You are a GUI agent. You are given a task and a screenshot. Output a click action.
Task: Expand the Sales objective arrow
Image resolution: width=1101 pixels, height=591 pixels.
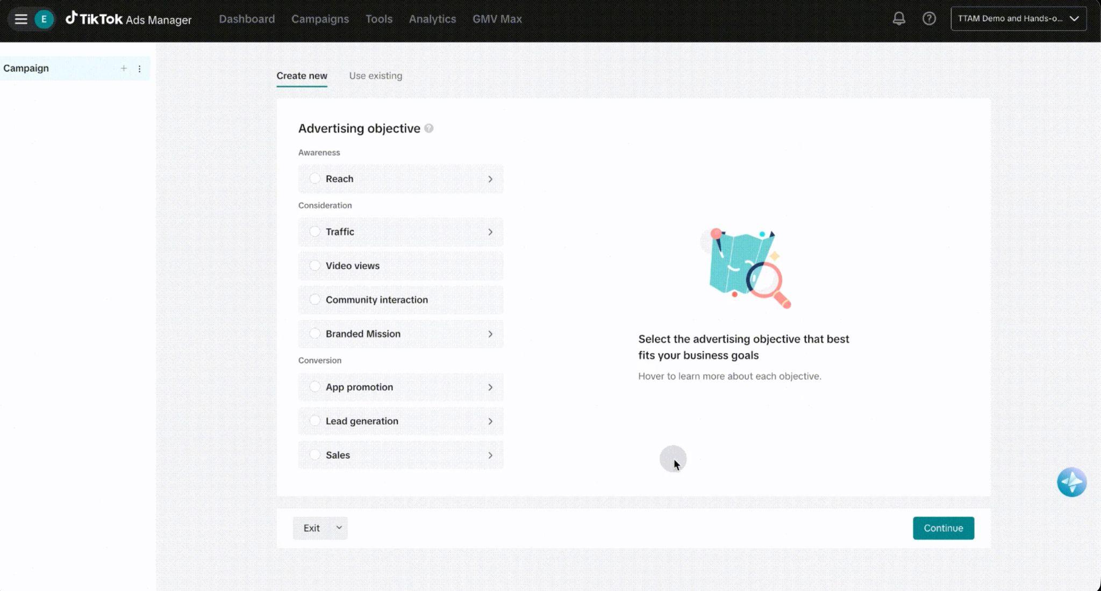(490, 456)
